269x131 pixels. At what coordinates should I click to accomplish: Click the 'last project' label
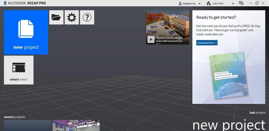tap(257, 113)
